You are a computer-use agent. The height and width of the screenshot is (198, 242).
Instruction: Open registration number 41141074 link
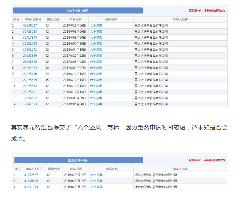click(31, 187)
